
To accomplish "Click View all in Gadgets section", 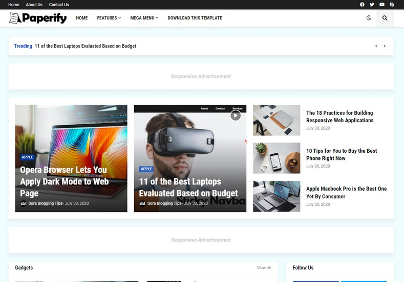I will [264, 268].
